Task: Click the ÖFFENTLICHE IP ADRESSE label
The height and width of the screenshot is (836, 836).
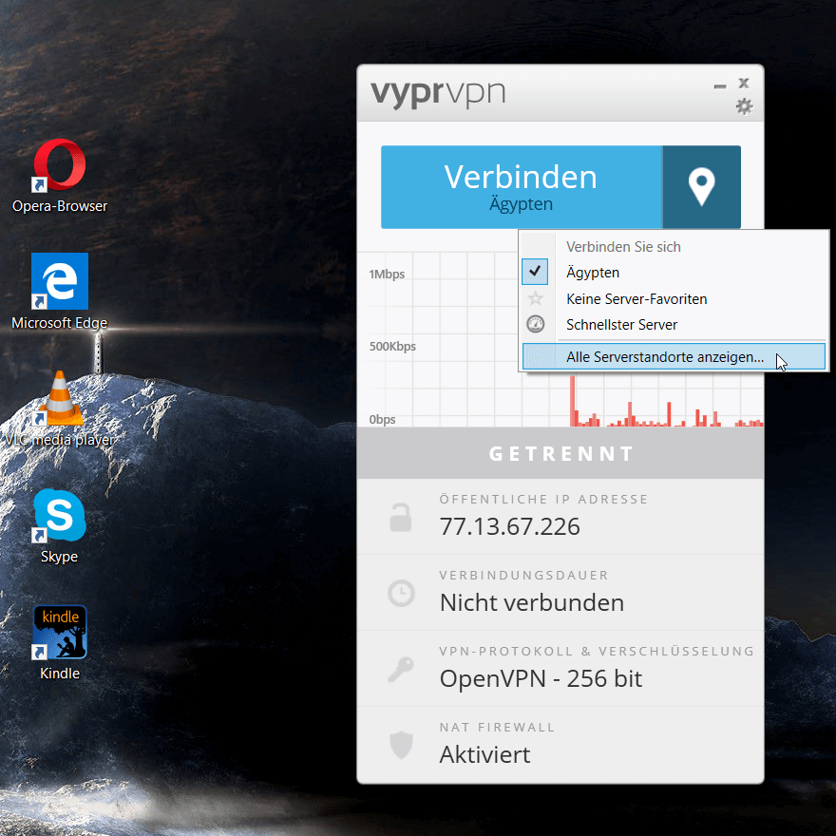Action: coord(543,499)
